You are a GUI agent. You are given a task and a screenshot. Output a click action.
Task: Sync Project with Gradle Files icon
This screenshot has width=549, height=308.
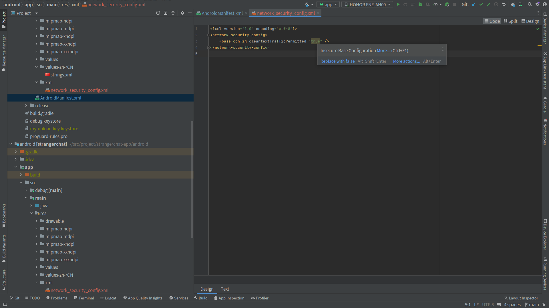tap(513, 5)
